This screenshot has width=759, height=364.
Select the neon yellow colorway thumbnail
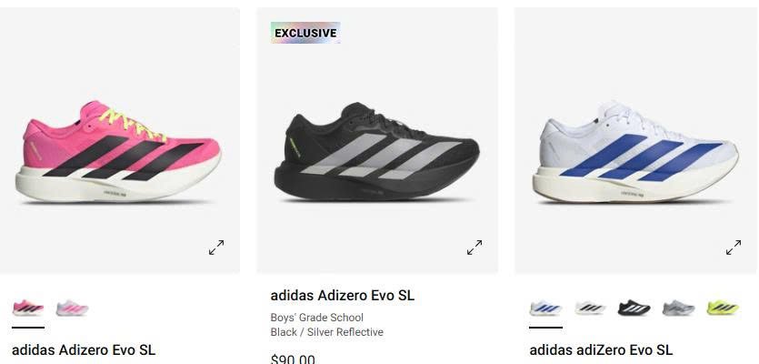coord(723,308)
